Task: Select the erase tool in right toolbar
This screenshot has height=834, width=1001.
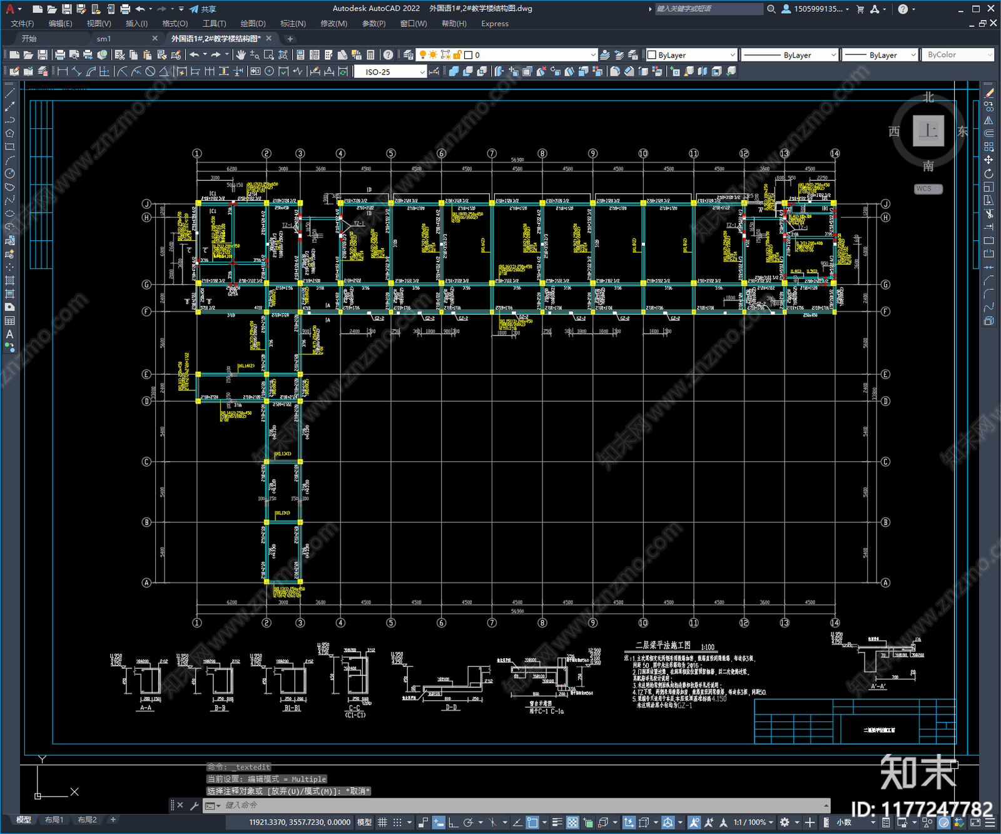Action: (988, 93)
